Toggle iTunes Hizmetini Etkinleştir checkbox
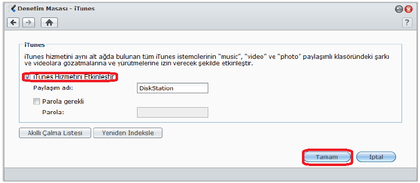Screen dimensions: 420x183 pos(27,77)
